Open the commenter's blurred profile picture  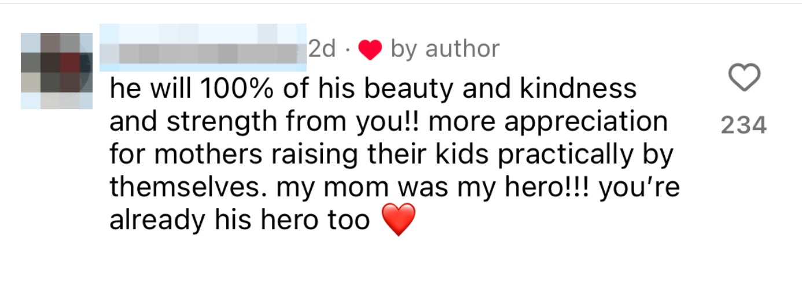pyautogui.click(x=57, y=71)
